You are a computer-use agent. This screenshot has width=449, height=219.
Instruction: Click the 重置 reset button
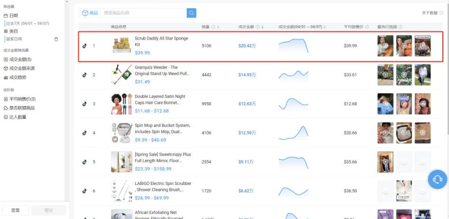pyautogui.click(x=15, y=210)
